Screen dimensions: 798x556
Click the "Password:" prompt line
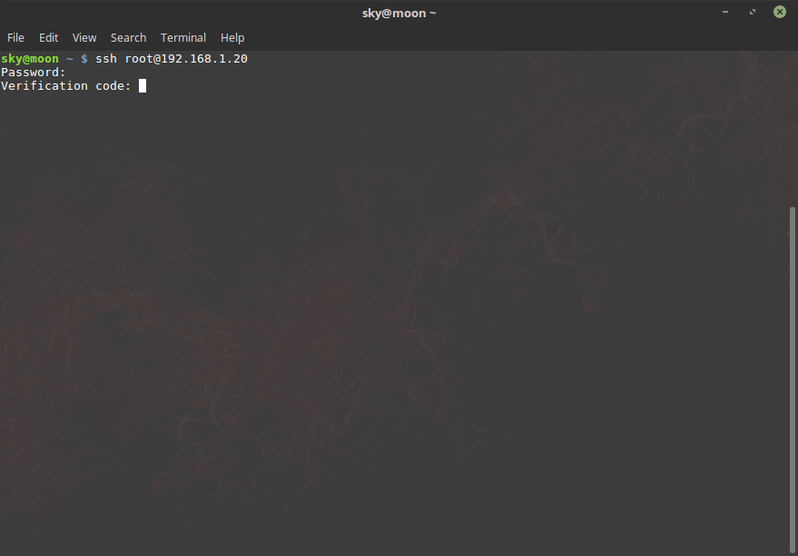tap(34, 73)
